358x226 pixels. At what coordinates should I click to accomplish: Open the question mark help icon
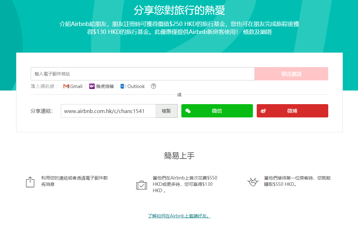click(x=154, y=86)
